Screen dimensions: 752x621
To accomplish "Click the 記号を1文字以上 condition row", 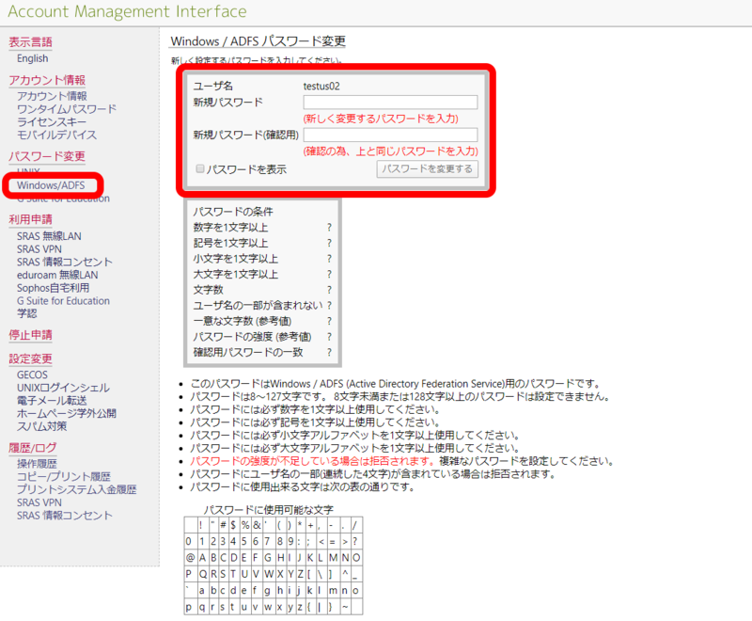I will 262,243.
